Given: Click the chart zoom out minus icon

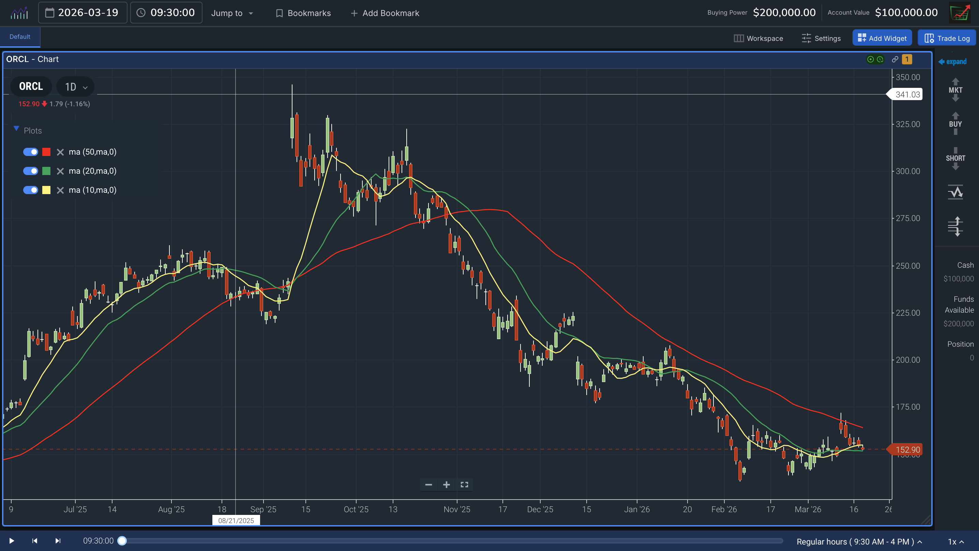Looking at the screenshot, I should 428,485.
